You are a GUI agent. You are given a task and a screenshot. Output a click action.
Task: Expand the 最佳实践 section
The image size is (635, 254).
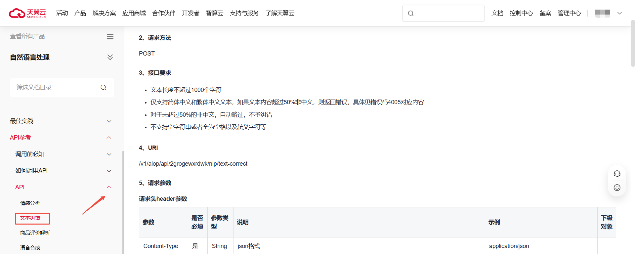[x=109, y=121]
